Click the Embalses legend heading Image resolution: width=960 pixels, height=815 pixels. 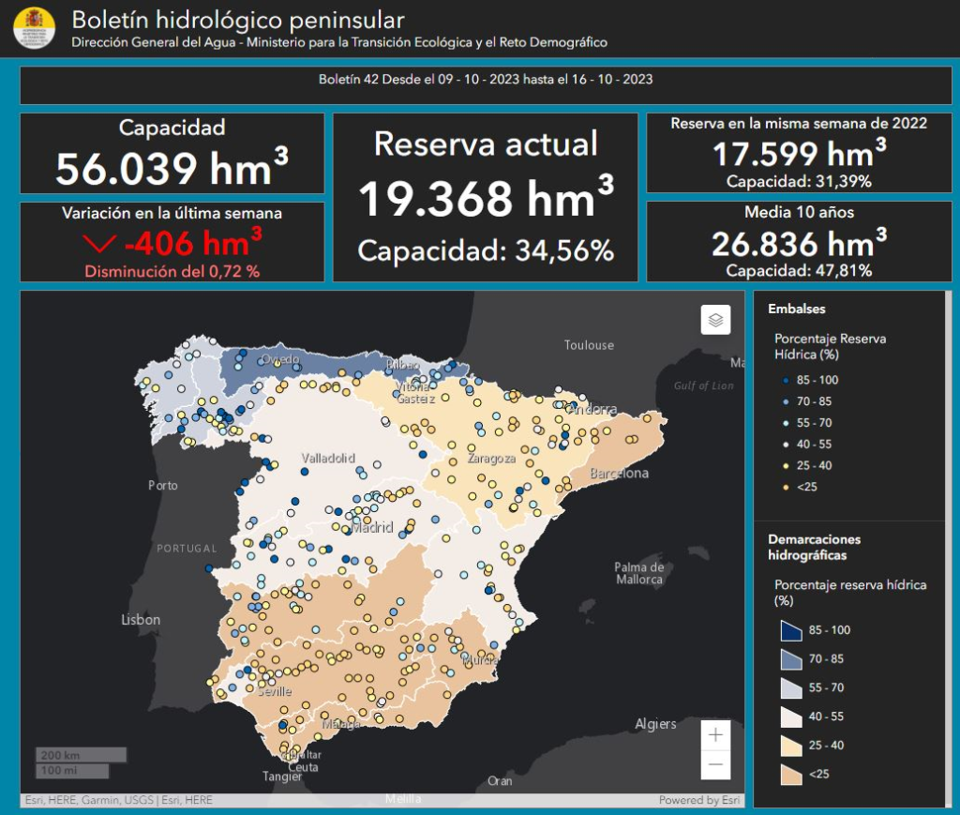tap(797, 309)
